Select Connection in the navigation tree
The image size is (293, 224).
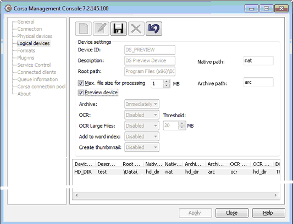pos(30,29)
